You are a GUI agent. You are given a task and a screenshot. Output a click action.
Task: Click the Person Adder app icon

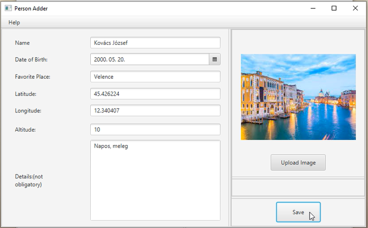coord(8,9)
